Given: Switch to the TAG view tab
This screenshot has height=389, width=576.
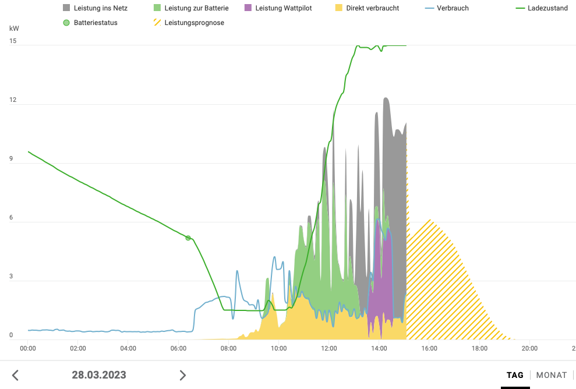Looking at the screenshot, I should (515, 375).
